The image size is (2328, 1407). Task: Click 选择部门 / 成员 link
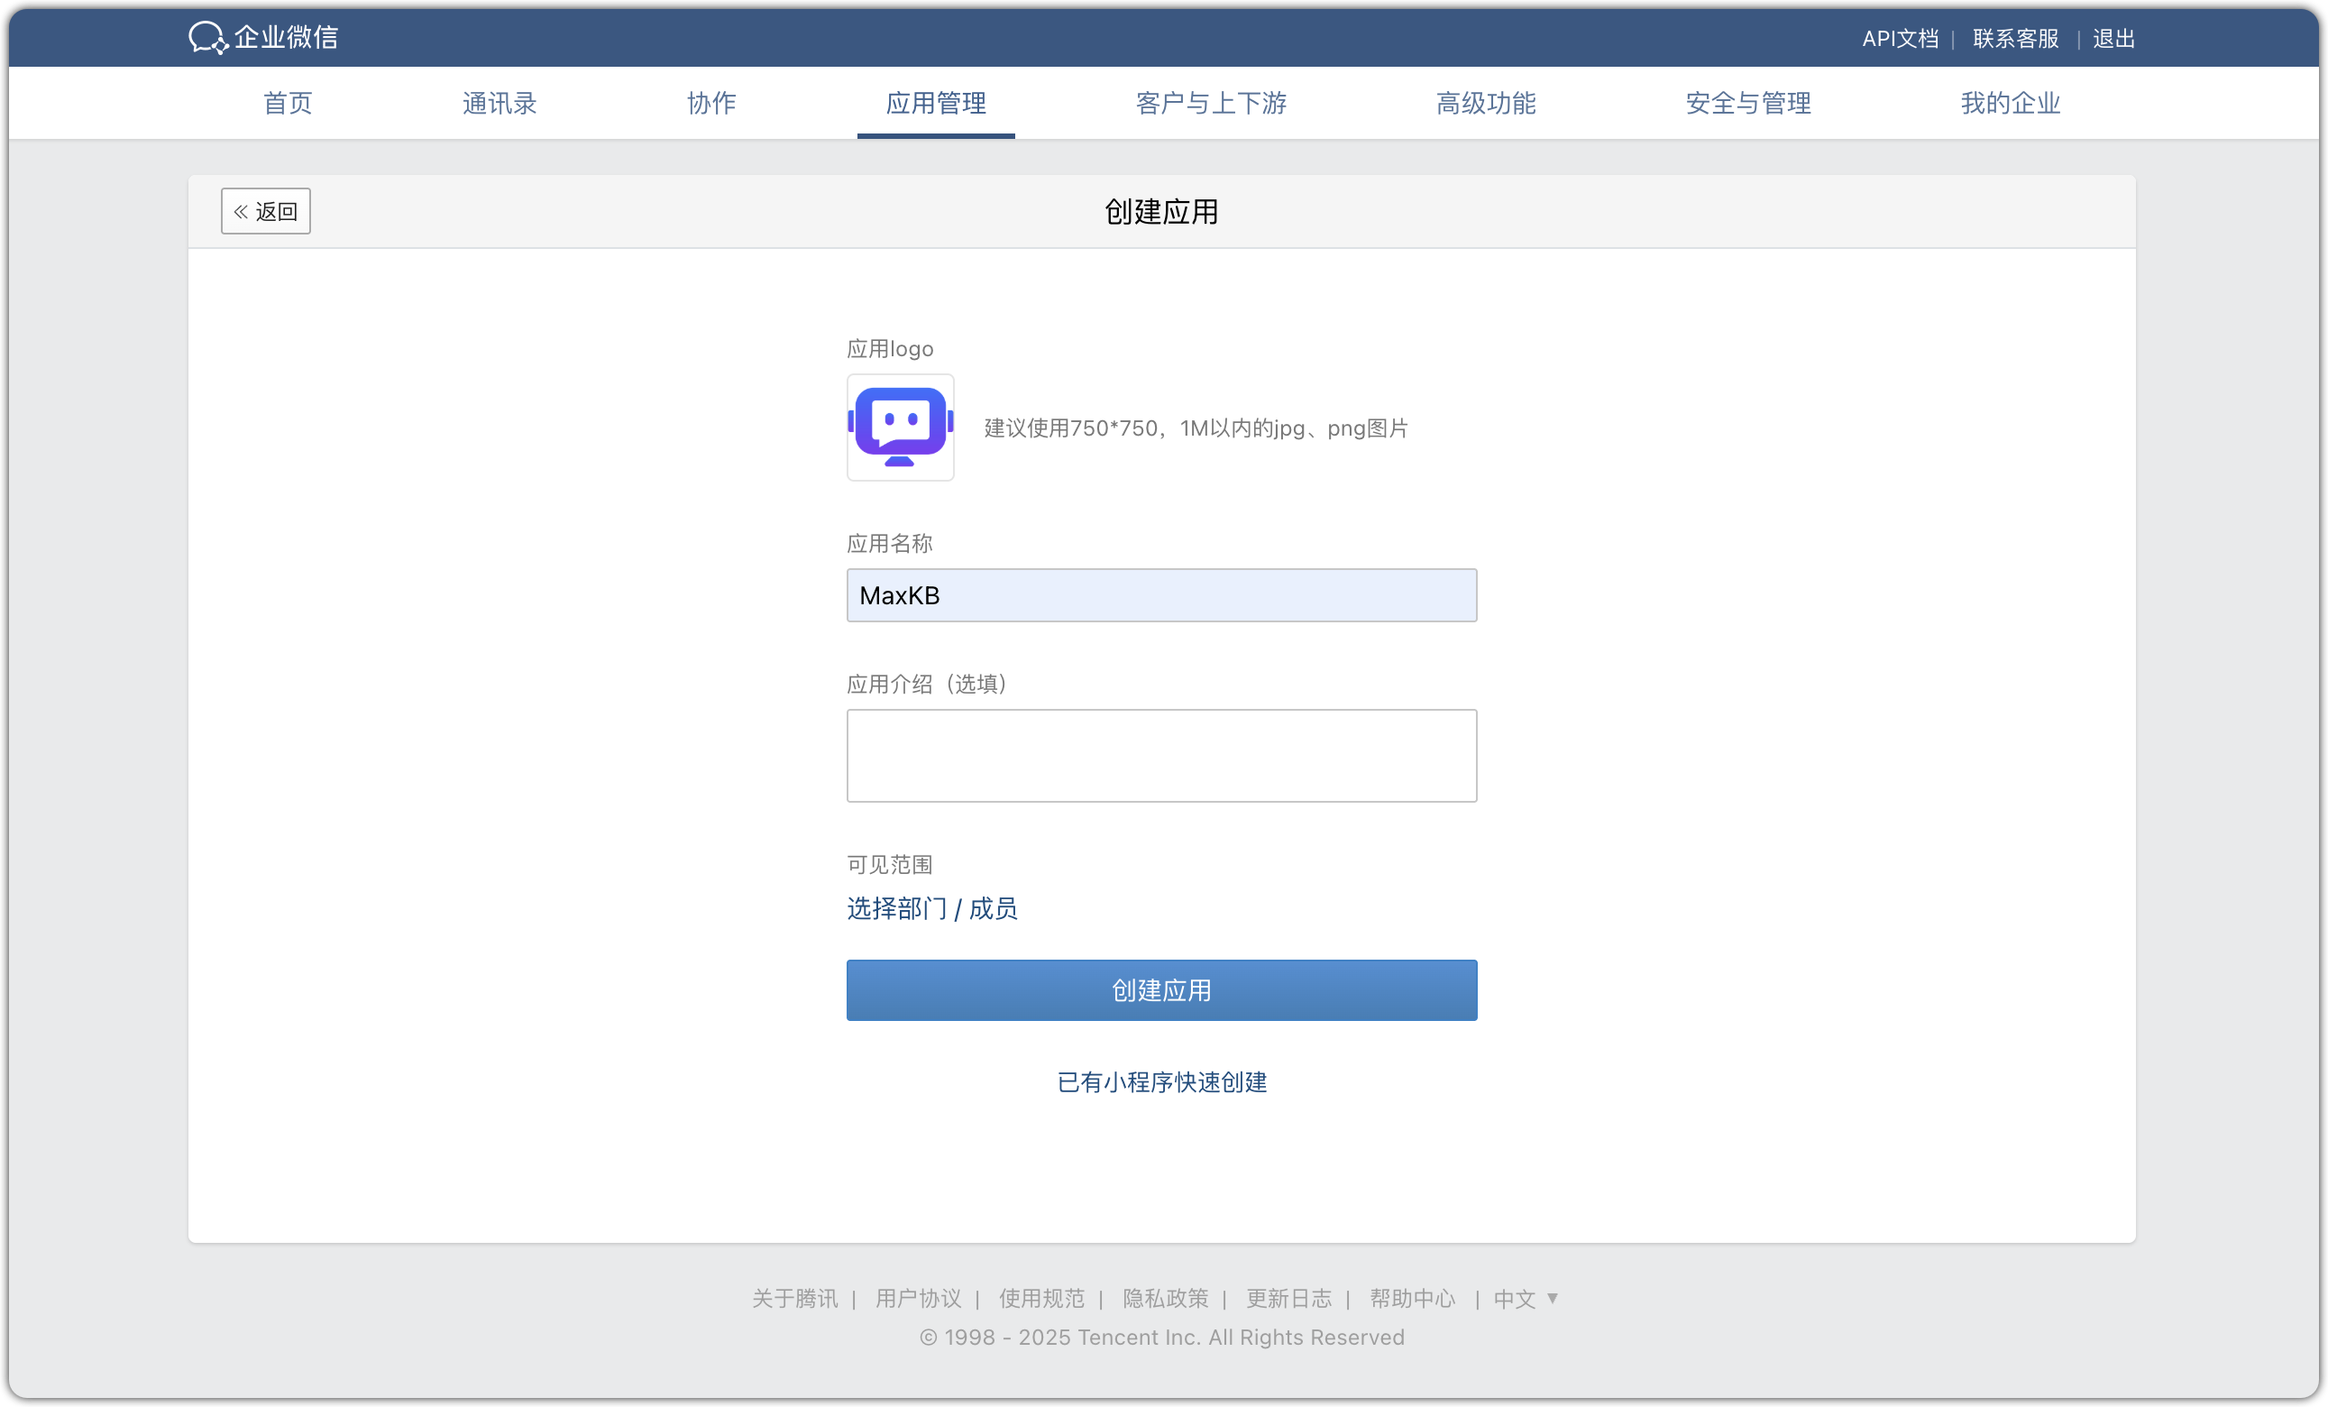(x=931, y=908)
